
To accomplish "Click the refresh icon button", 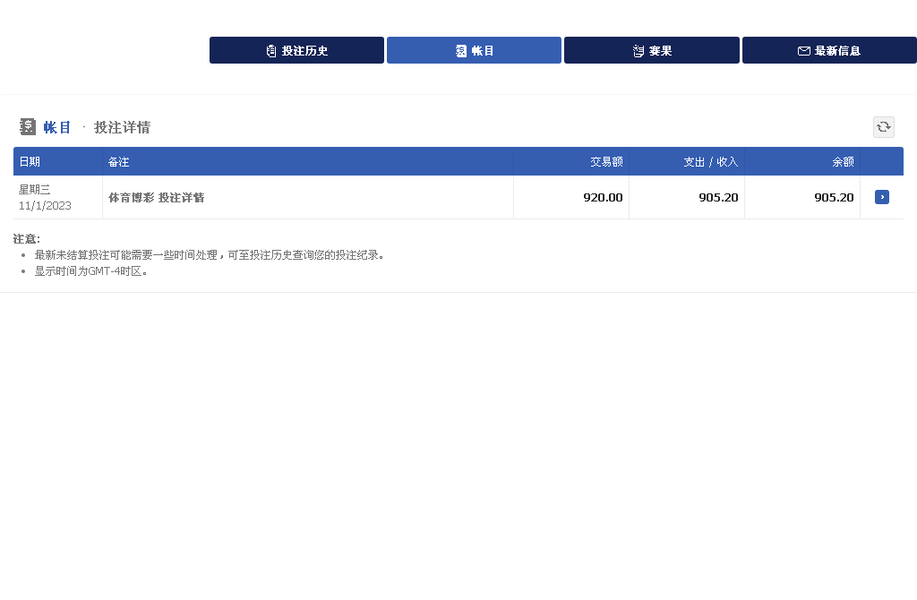I will (x=884, y=127).
